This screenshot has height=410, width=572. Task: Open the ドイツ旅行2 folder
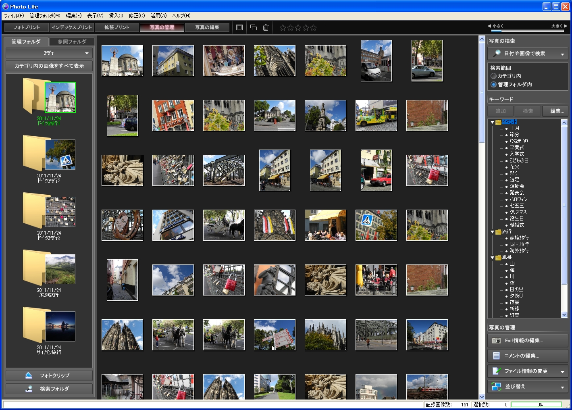[x=49, y=159]
